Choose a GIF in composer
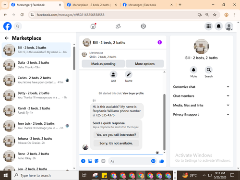240x180 pixels. [x=103, y=161]
